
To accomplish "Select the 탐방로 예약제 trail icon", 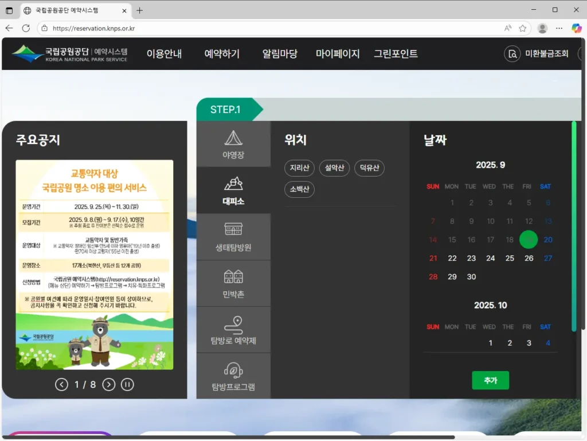I will (233, 329).
